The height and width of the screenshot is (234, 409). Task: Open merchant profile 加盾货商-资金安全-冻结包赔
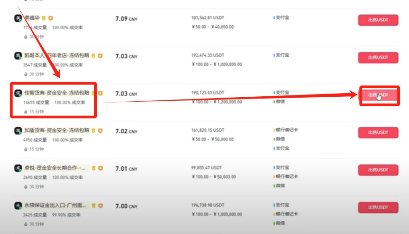(x=56, y=130)
